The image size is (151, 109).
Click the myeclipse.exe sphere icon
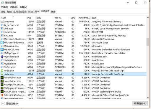point(2,57)
